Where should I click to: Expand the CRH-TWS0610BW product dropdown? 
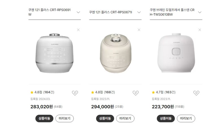(200, 12)
